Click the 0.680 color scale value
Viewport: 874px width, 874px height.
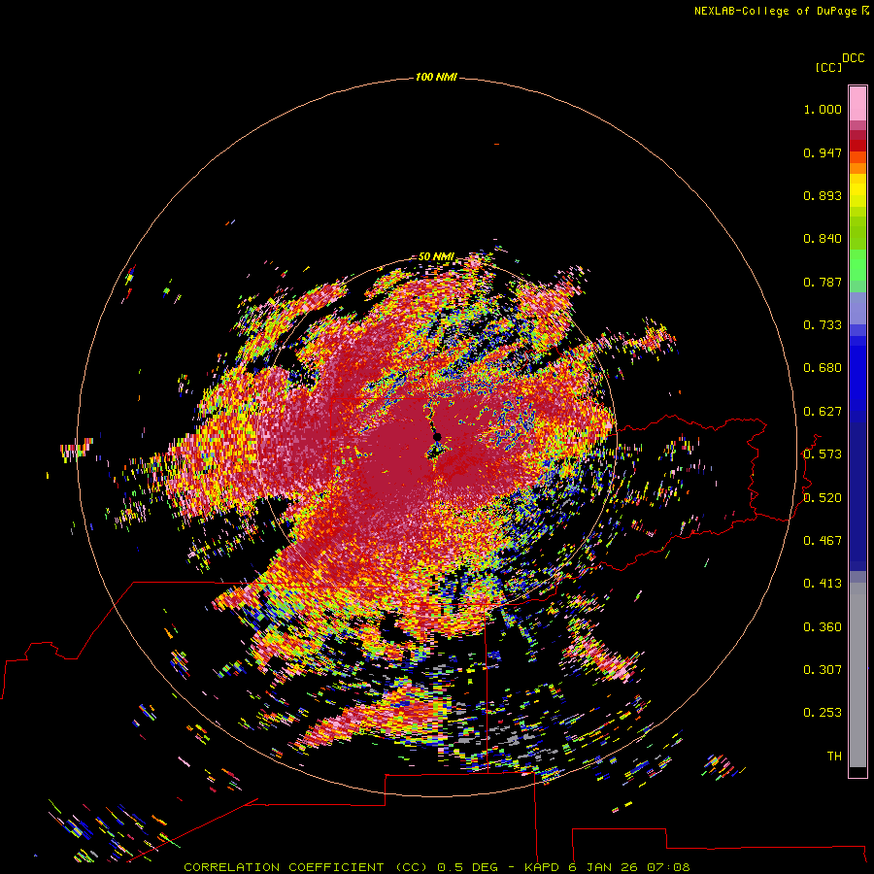tap(823, 368)
